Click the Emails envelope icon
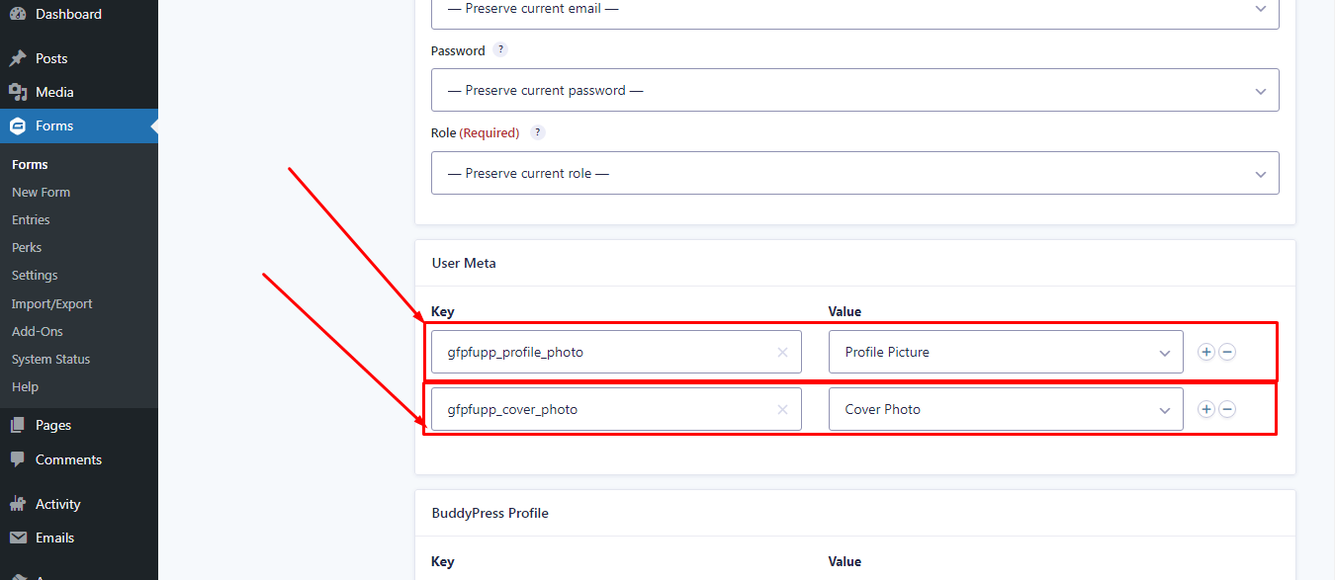Image resolution: width=1335 pixels, height=580 pixels. click(18, 538)
